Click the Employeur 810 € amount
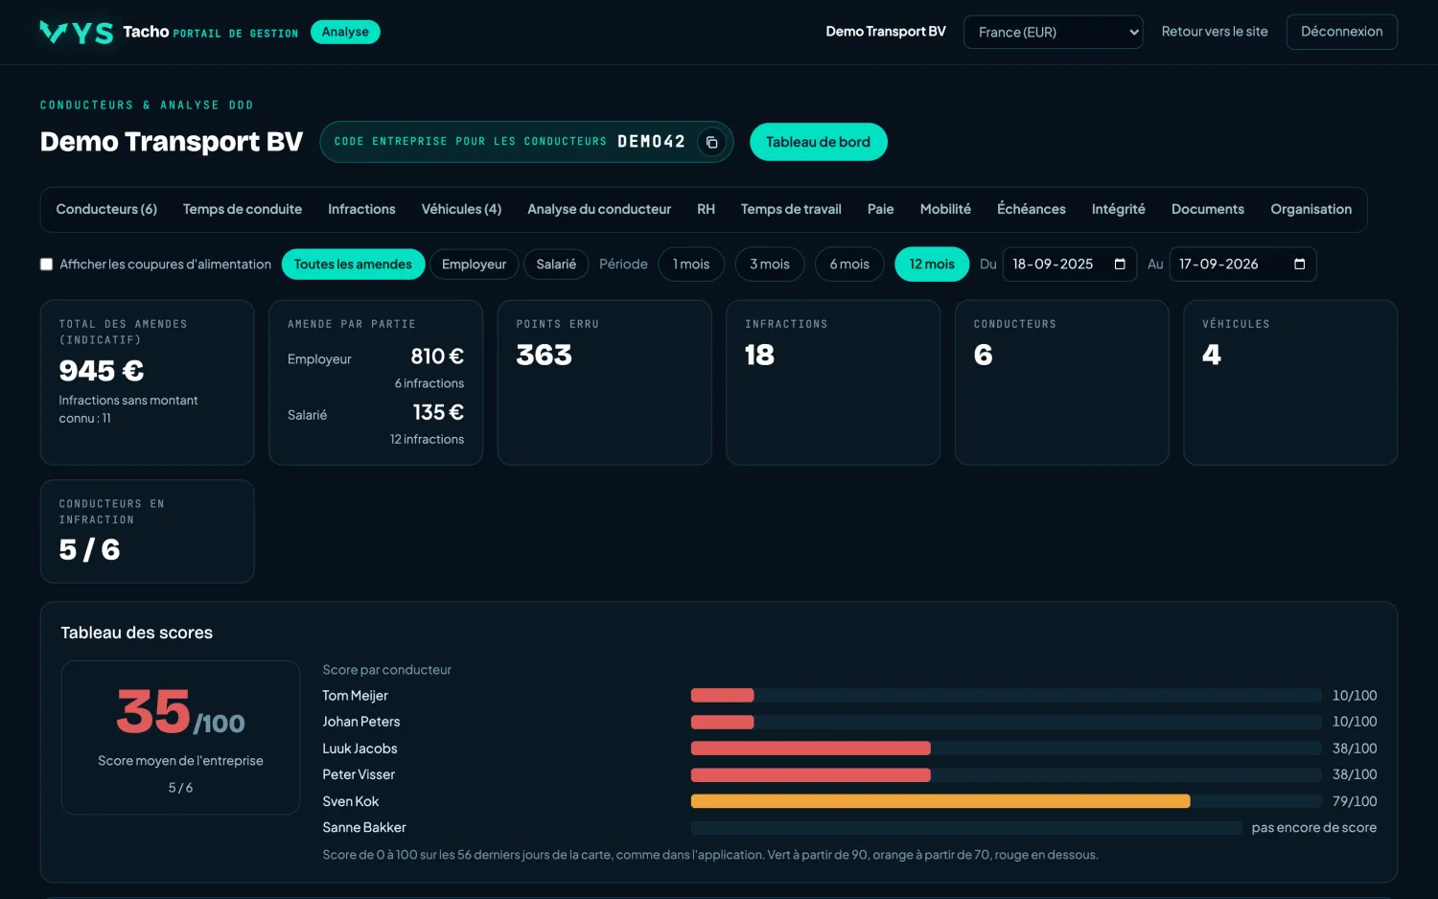Viewport: 1438px width, 899px height. coord(437,357)
